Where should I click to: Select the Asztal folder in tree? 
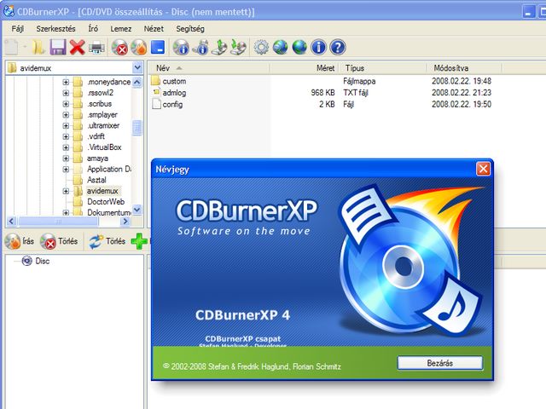pyautogui.click(x=96, y=180)
